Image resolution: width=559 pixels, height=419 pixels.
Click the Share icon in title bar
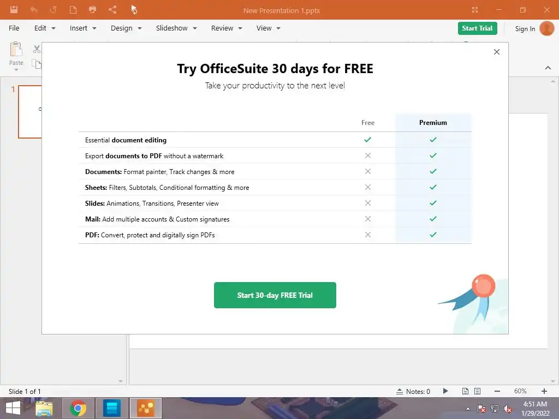click(x=112, y=10)
